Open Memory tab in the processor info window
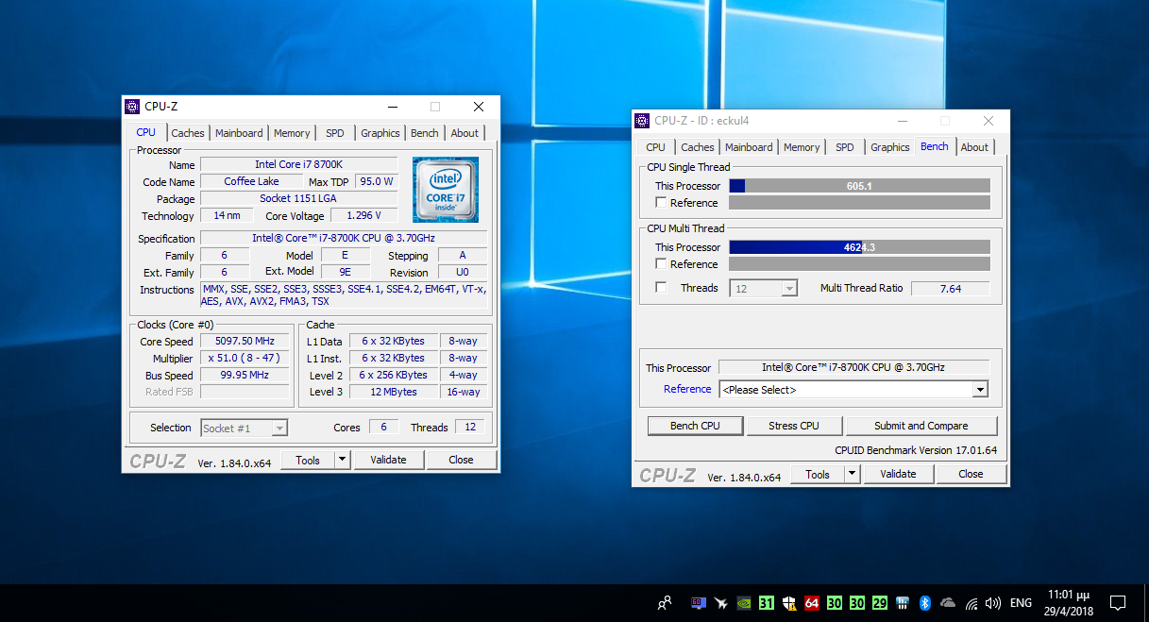The width and height of the screenshot is (1149, 622). pyautogui.click(x=292, y=133)
